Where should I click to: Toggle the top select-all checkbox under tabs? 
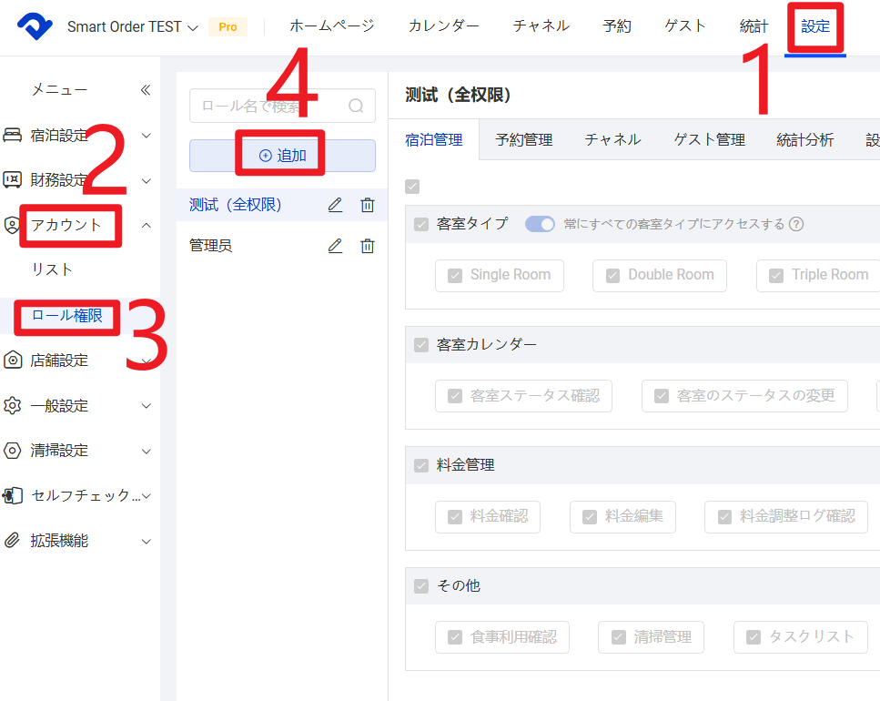tap(412, 187)
